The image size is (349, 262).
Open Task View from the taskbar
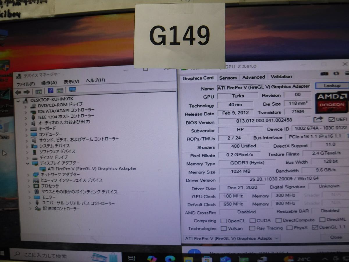[x=132, y=259]
